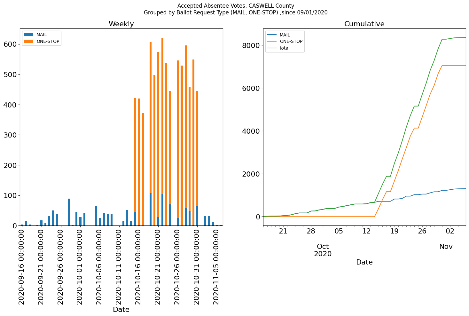The image size is (469, 316).
Task: Click the 200 y-axis tick on Weekly chart
Action: [10, 165]
